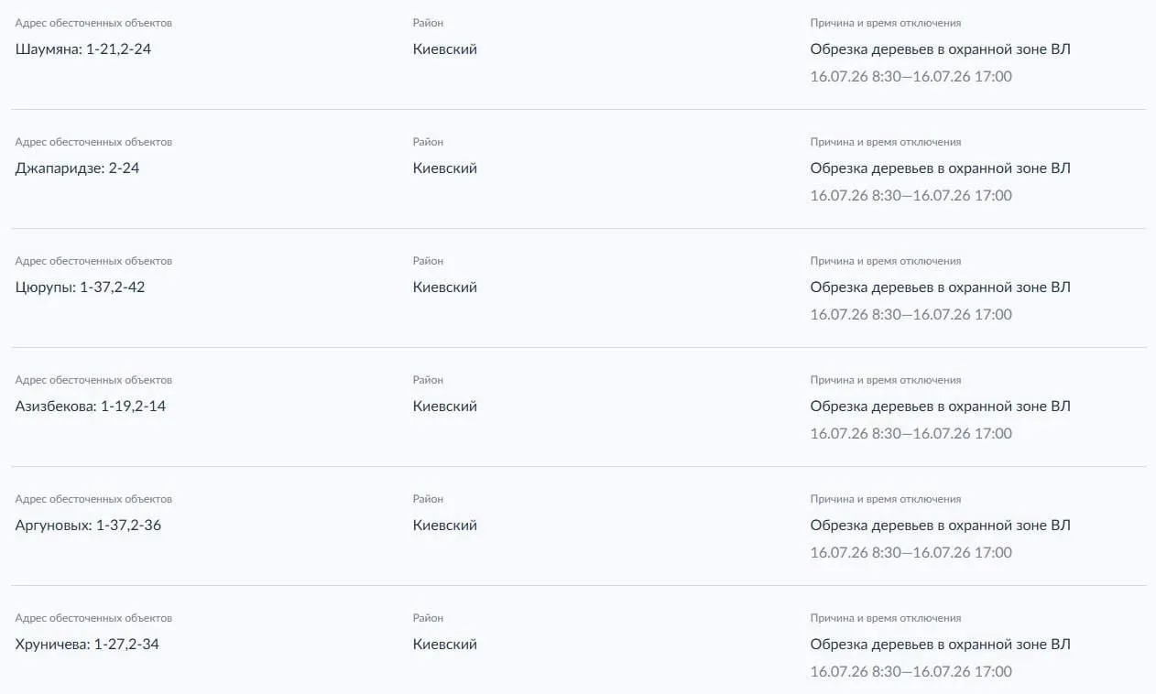Screen dimensions: 1156x694
Task: Click the first Адрес обесточенных объектов label
Action: (93, 23)
